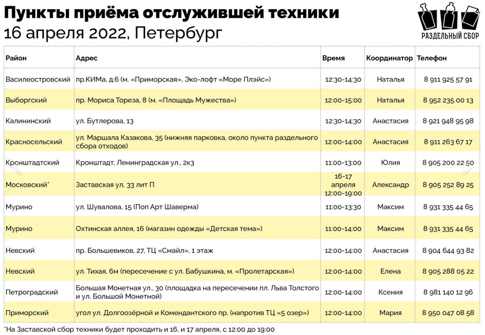Click the Адрес column header

[x=87, y=58]
